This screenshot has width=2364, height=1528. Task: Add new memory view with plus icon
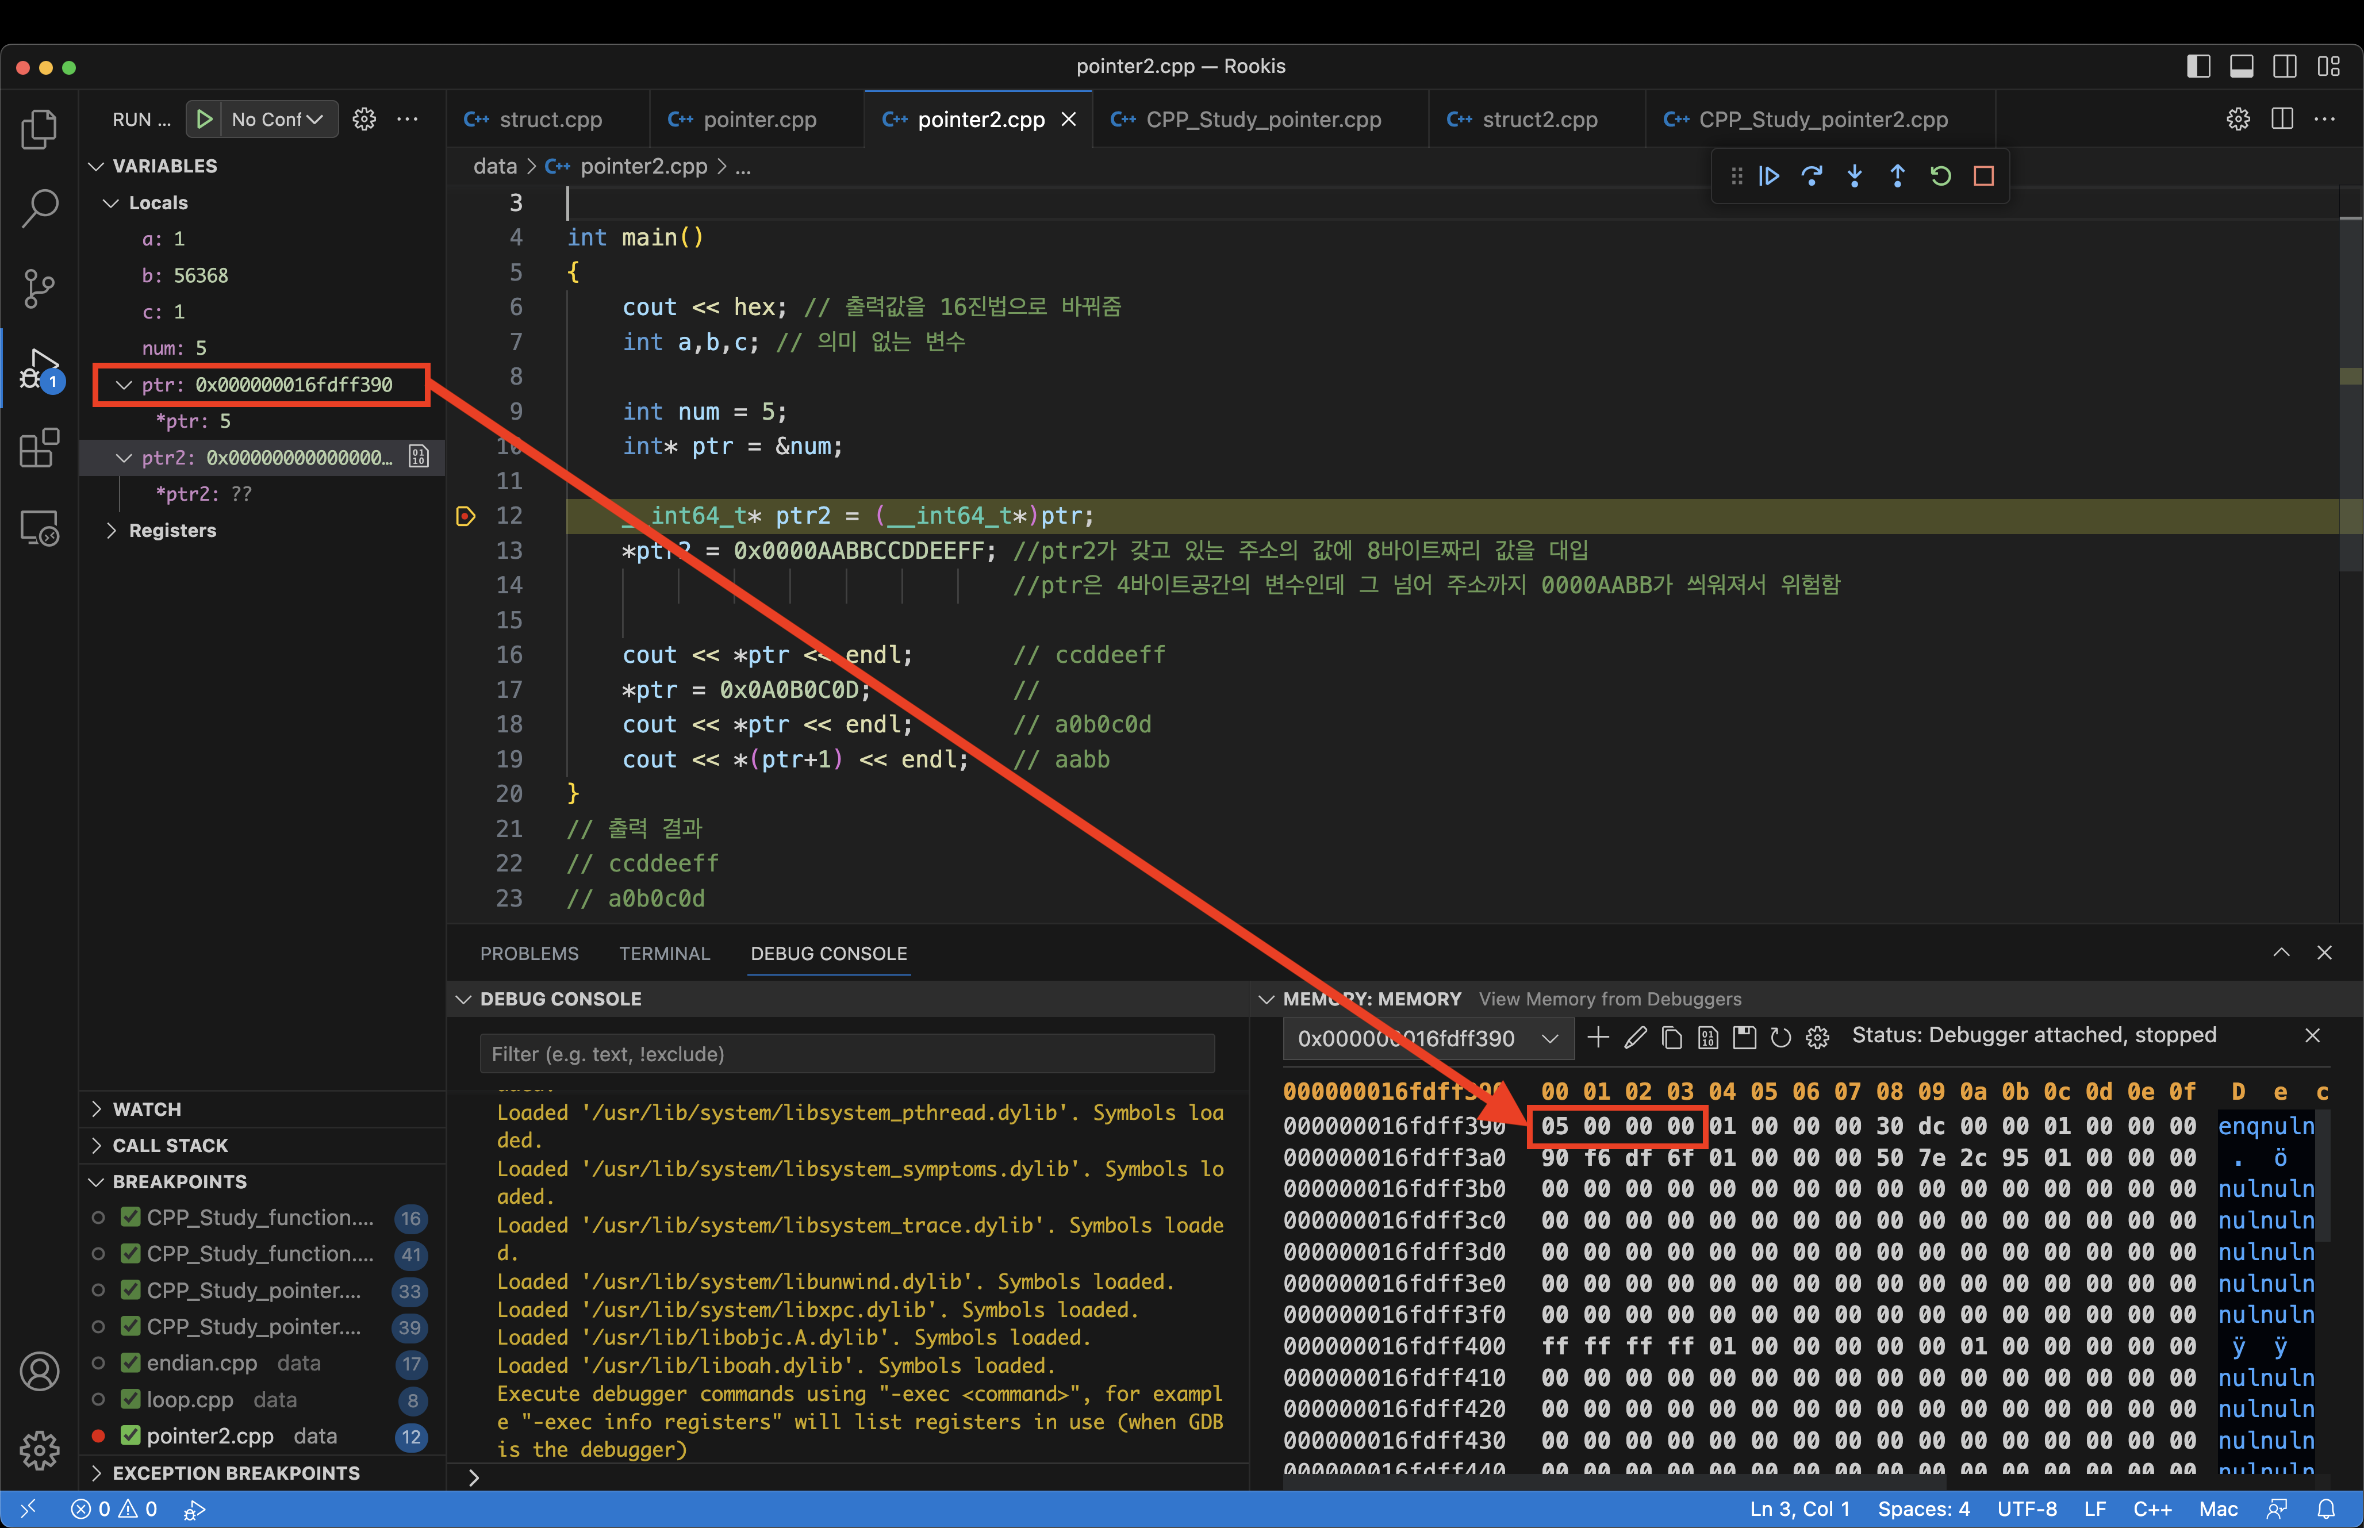click(x=1597, y=1038)
